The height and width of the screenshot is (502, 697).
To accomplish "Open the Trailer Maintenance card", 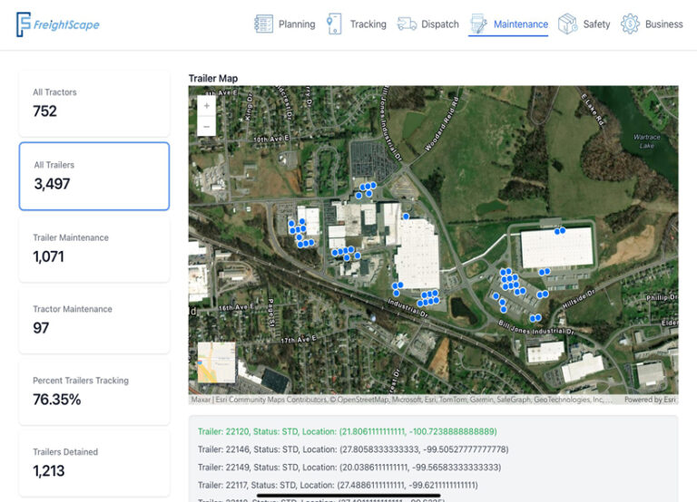I will tap(94, 248).
